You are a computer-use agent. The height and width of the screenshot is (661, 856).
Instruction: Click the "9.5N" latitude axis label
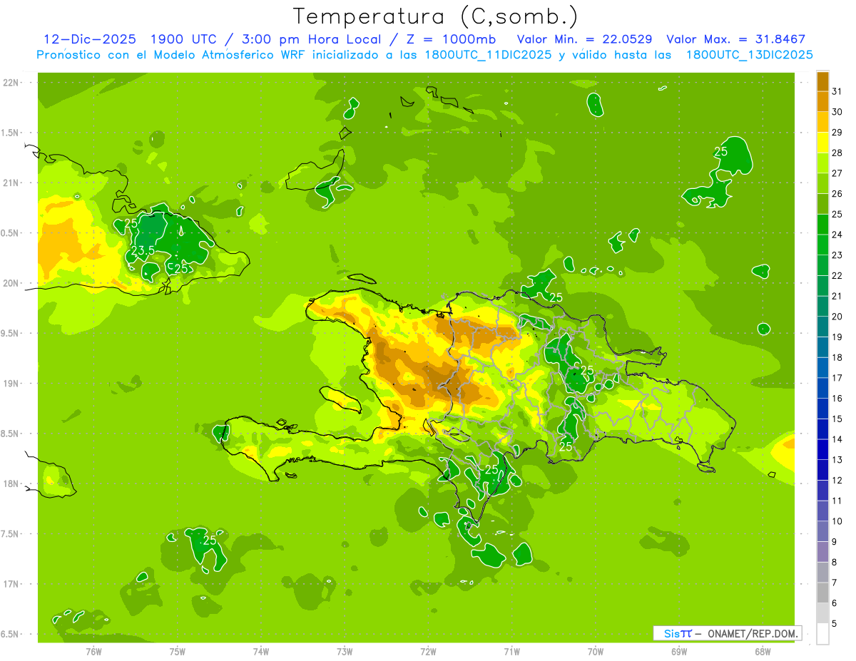pyautogui.click(x=10, y=333)
